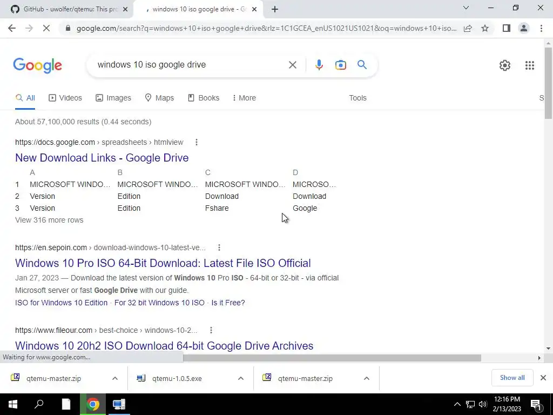Click the Fshare cell in row 3
This screenshot has height=415, width=553.
pyautogui.click(x=217, y=208)
